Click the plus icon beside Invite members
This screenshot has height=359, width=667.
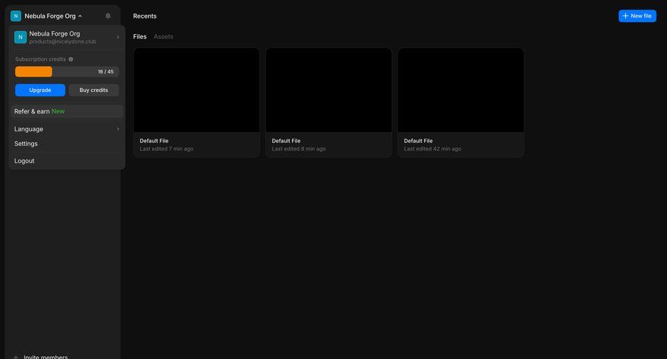(x=16, y=357)
